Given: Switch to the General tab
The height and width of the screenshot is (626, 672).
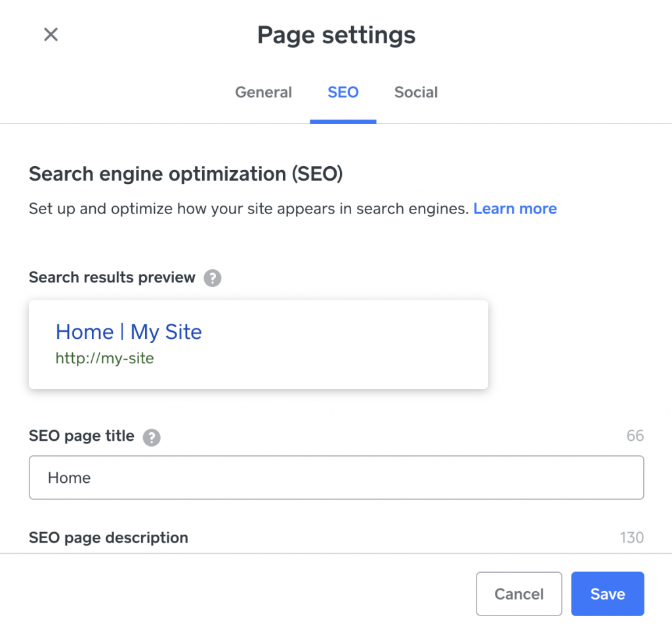Looking at the screenshot, I should [264, 92].
